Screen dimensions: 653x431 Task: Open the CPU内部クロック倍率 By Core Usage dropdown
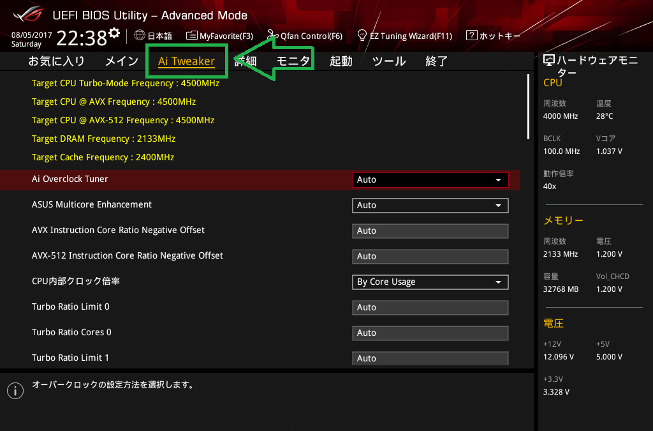pyautogui.click(x=430, y=282)
